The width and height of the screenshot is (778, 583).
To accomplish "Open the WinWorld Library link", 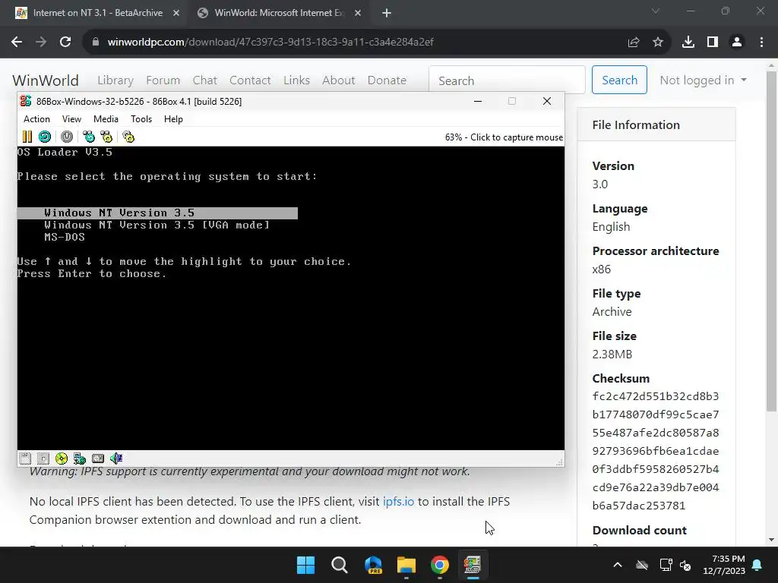I will [115, 80].
